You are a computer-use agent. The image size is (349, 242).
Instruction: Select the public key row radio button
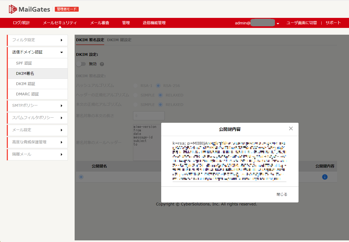click(81, 177)
